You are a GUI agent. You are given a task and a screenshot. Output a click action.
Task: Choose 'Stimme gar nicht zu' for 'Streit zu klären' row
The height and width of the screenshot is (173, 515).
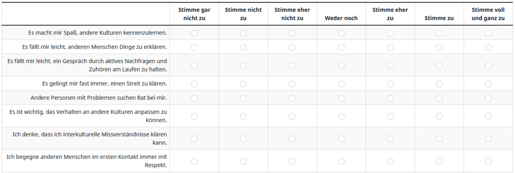click(194, 84)
